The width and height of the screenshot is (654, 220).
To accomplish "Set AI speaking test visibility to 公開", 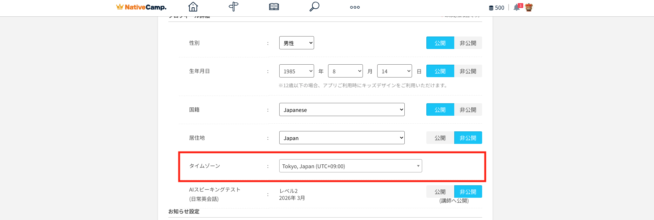I will point(440,192).
